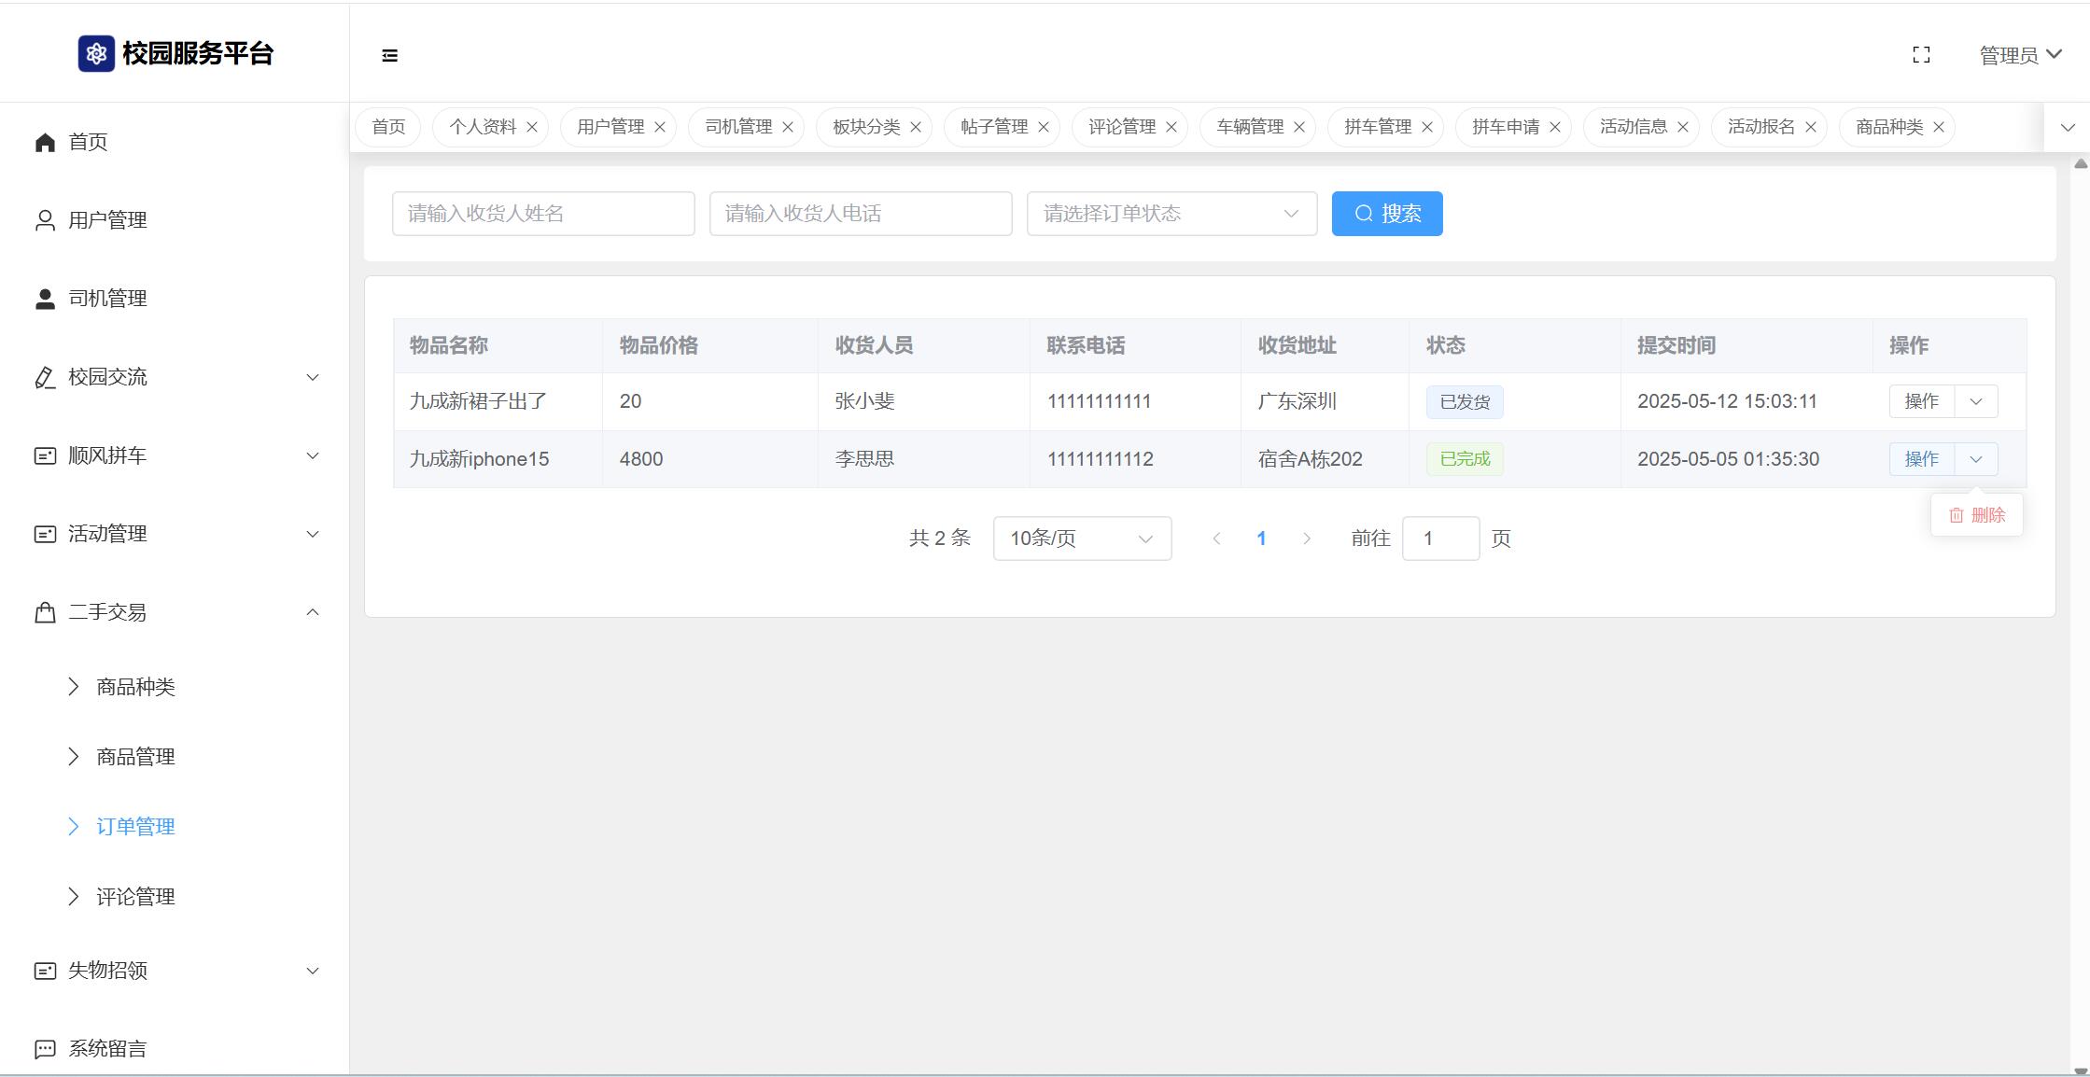Click the chat bubble icon for 系统留言
This screenshot has height=1077, width=2090.
pos(45,1049)
